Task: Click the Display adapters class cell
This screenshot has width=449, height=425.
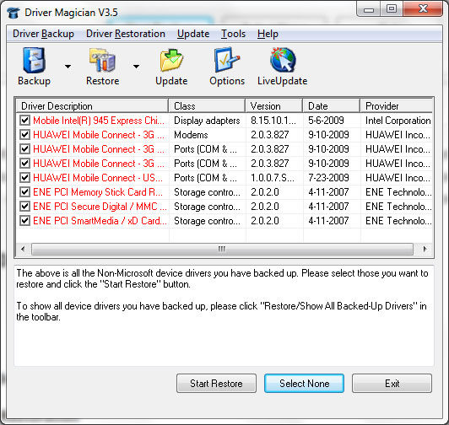Action: click(207, 121)
